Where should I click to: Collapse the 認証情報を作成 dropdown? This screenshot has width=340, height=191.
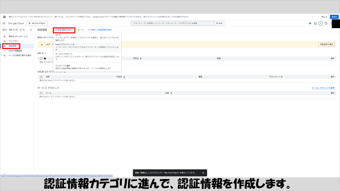coord(64,30)
